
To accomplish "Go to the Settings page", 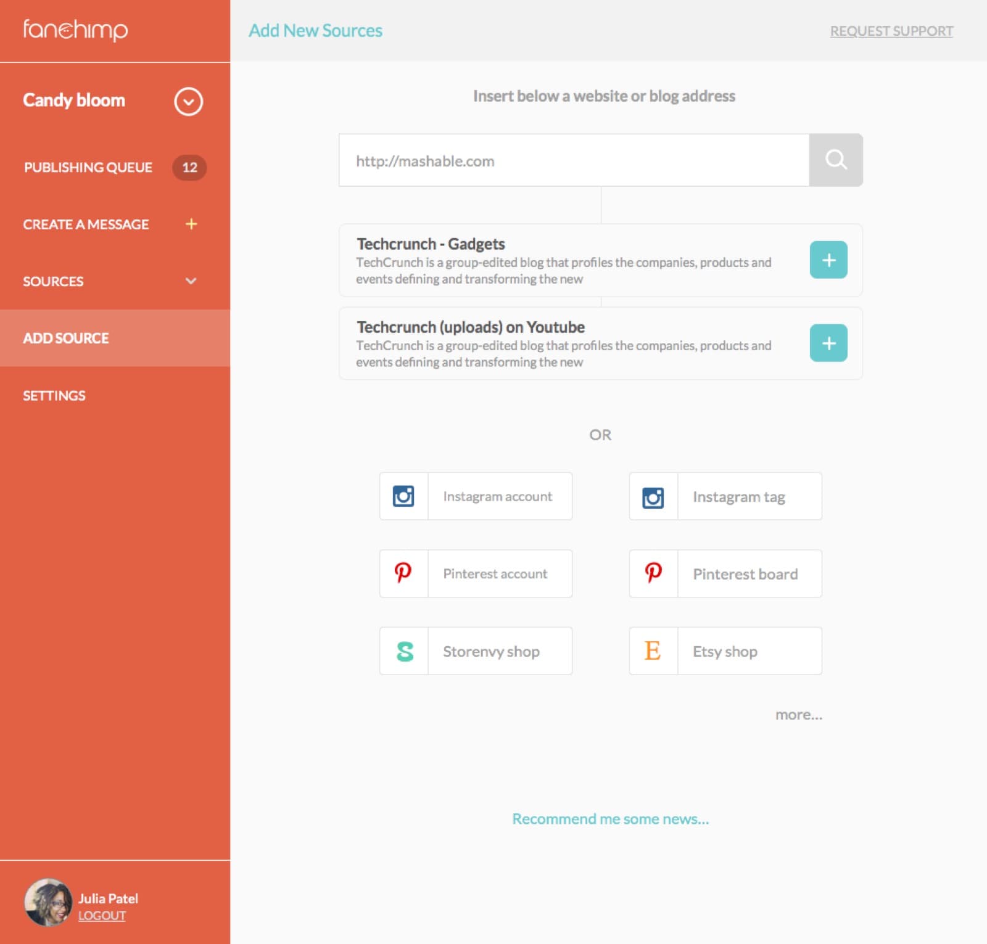I will click(54, 395).
